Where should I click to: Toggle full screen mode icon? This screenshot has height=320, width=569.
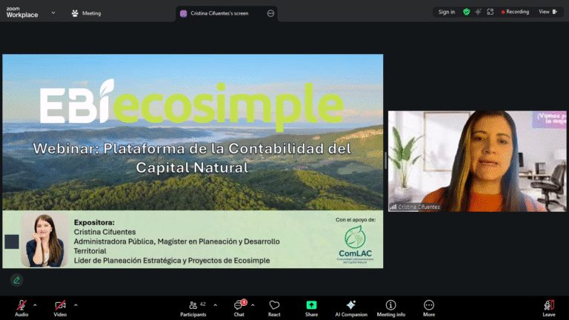pyautogui.click(x=490, y=12)
